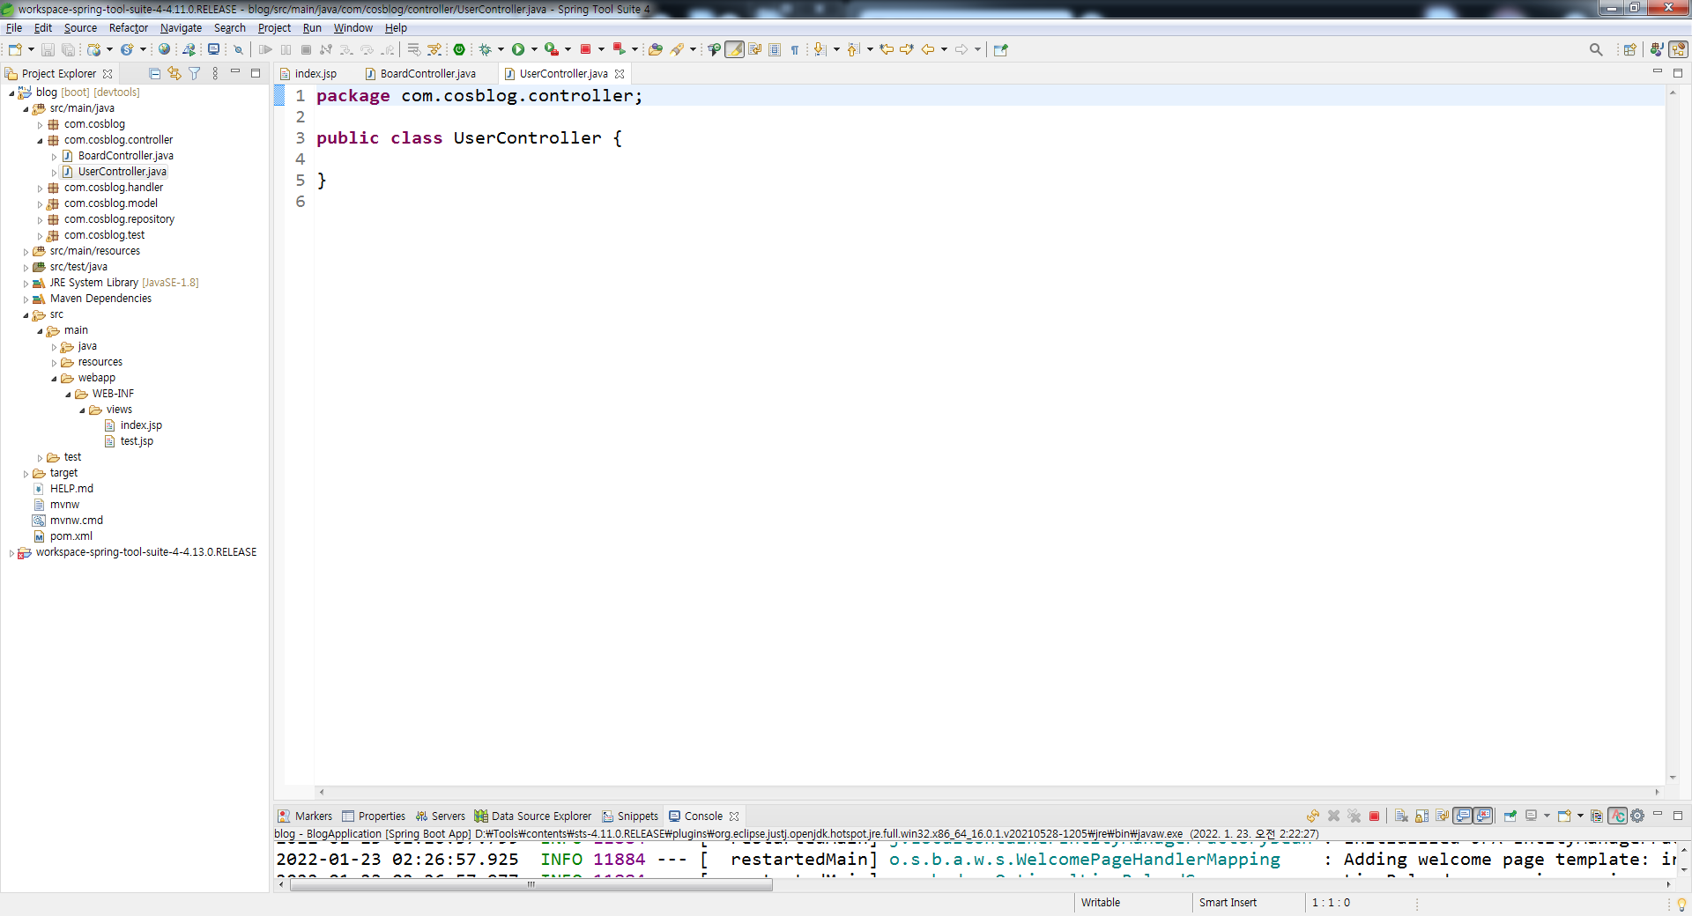
Task: Expand the Maven Dependencies node
Action: 26,299
